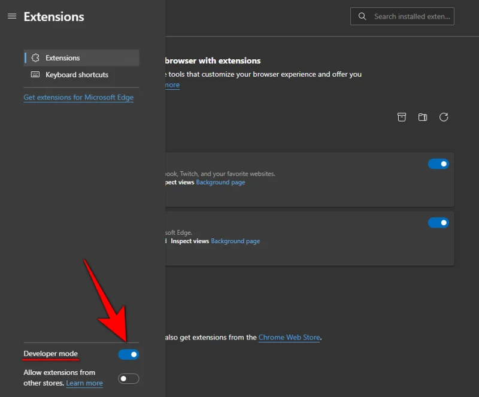Select the Extensions sidebar item label

coord(63,58)
